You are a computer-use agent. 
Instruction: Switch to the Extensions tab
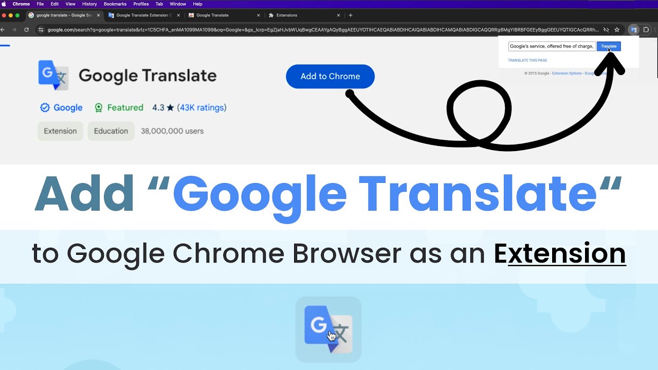point(304,15)
